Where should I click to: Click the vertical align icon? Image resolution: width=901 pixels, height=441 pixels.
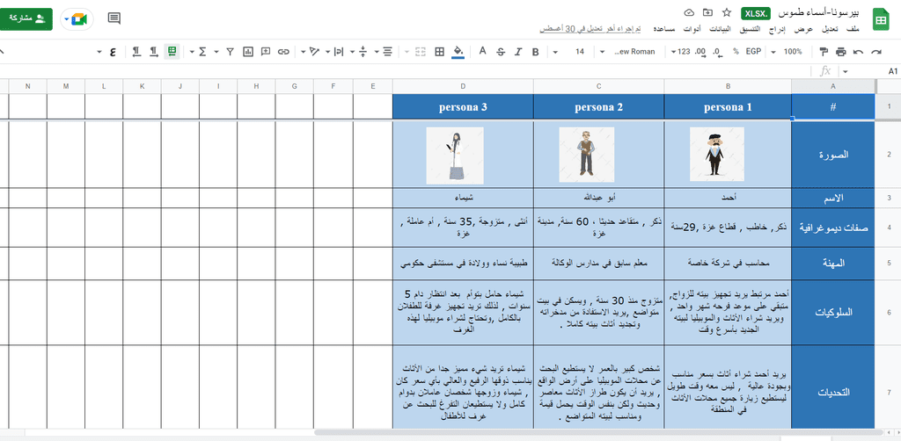click(363, 52)
